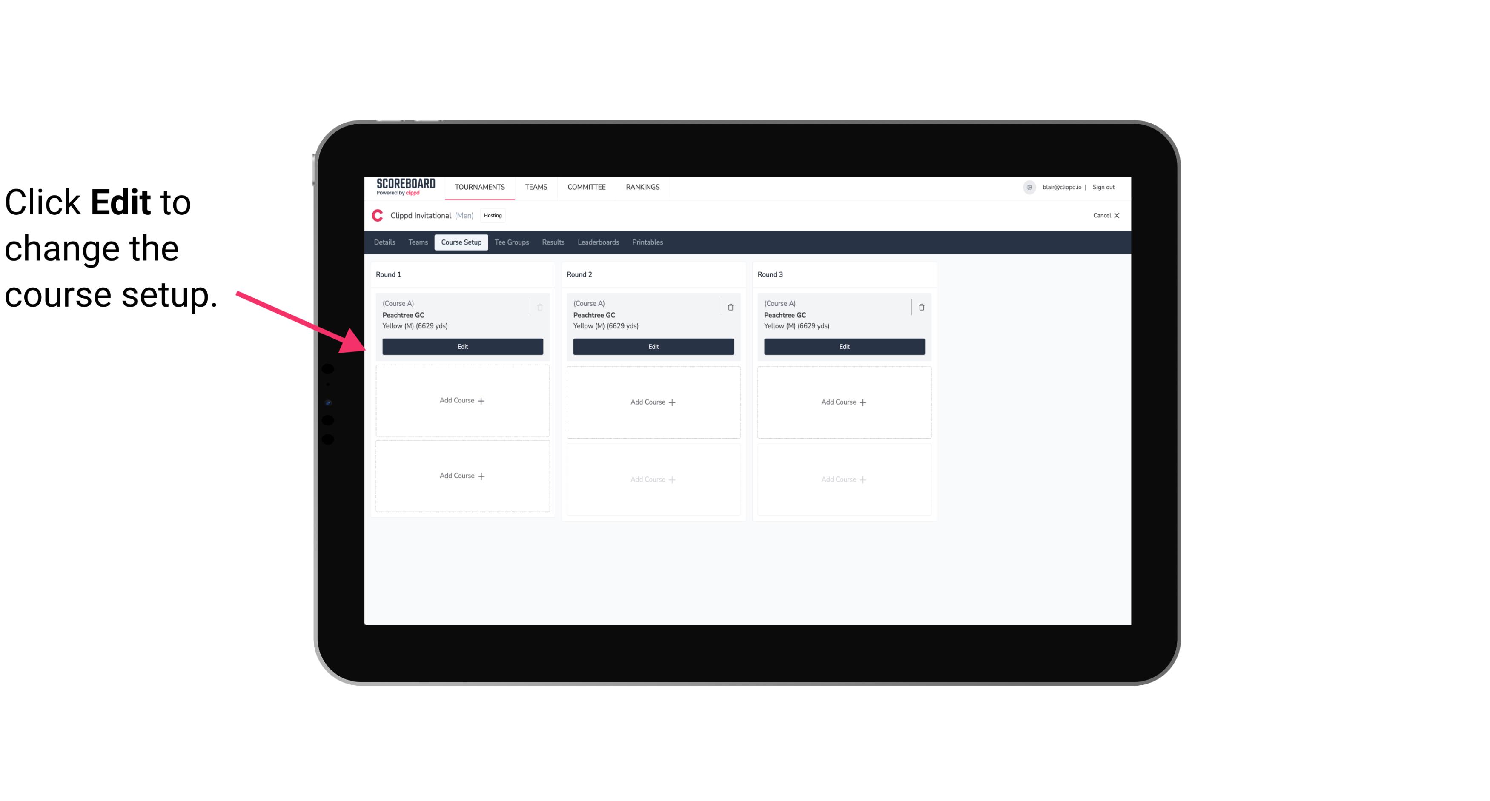Select the Tee Groups tab

tap(511, 242)
